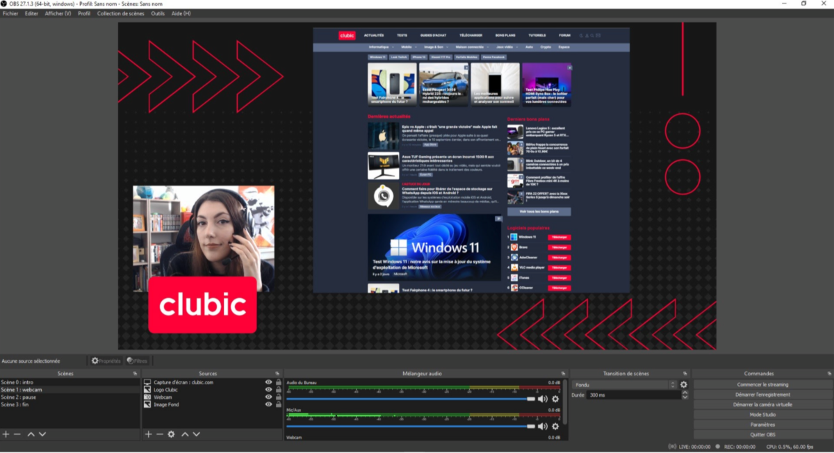Select Scène 3 : fin
This screenshot has height=453, width=834.
coord(69,404)
